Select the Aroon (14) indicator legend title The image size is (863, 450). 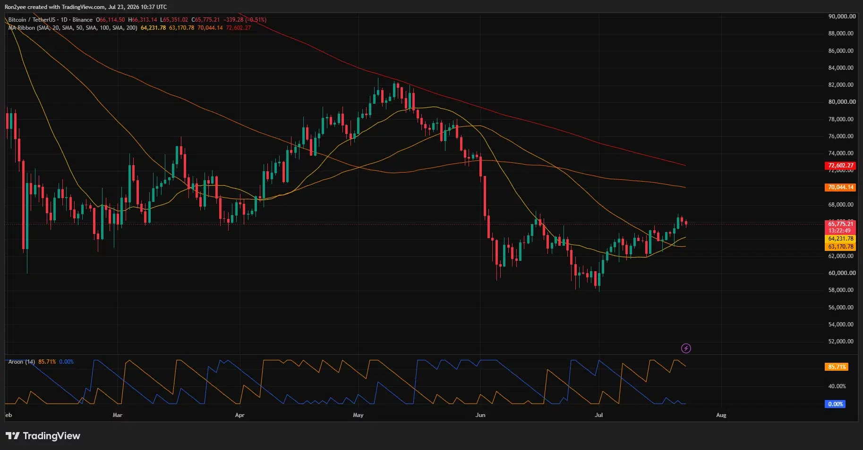point(22,362)
